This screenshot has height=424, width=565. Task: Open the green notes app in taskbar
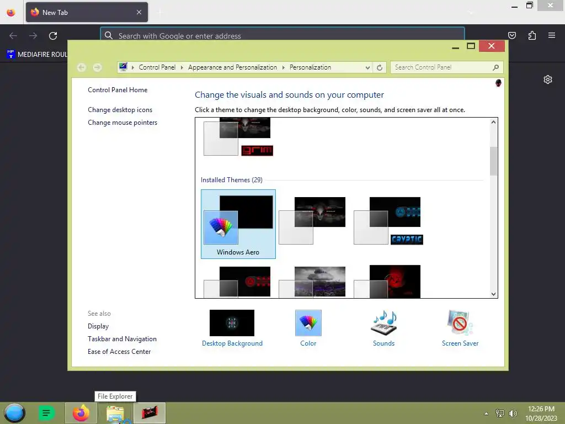tap(46, 413)
